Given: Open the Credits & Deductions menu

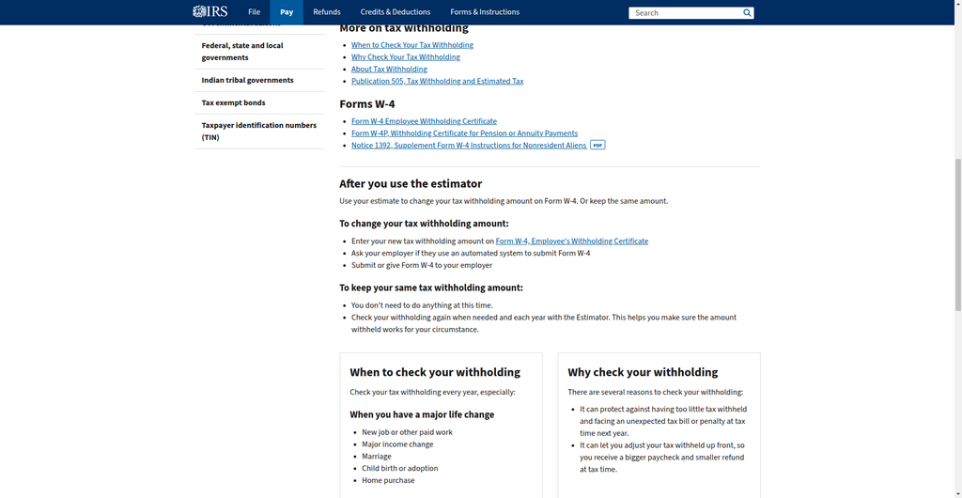Looking at the screenshot, I should tap(396, 12).
